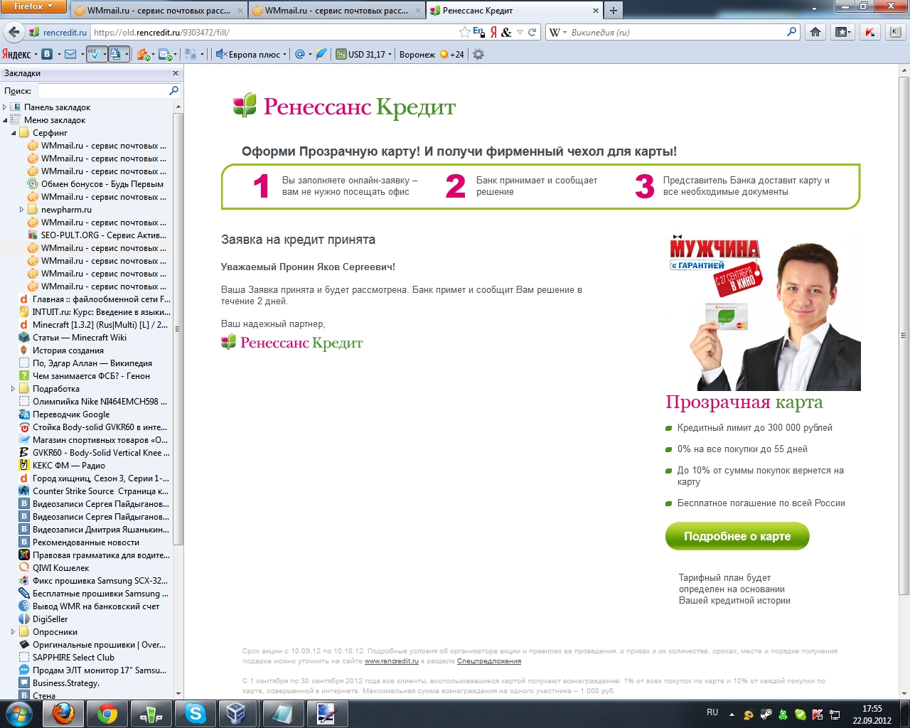The height and width of the screenshot is (728, 910).
Task: Open the Windows Start menu
Action: pyautogui.click(x=18, y=713)
